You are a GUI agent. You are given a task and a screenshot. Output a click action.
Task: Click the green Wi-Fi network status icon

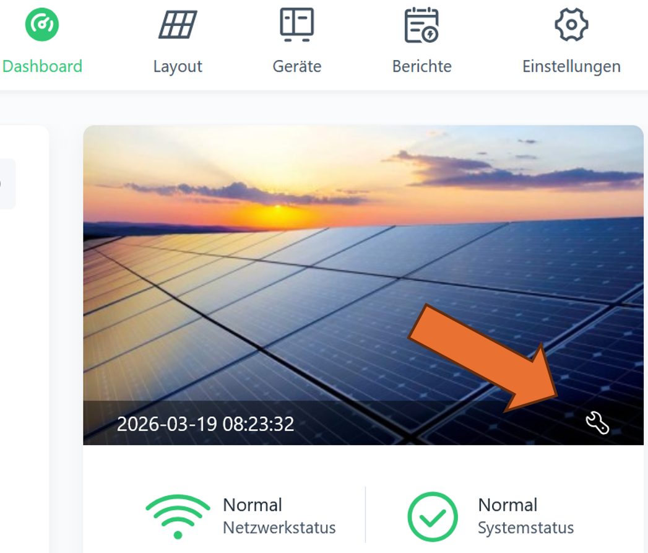pyautogui.click(x=178, y=516)
